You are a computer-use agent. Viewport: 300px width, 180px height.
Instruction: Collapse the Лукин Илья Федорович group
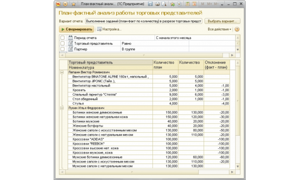[x=62, y=108]
